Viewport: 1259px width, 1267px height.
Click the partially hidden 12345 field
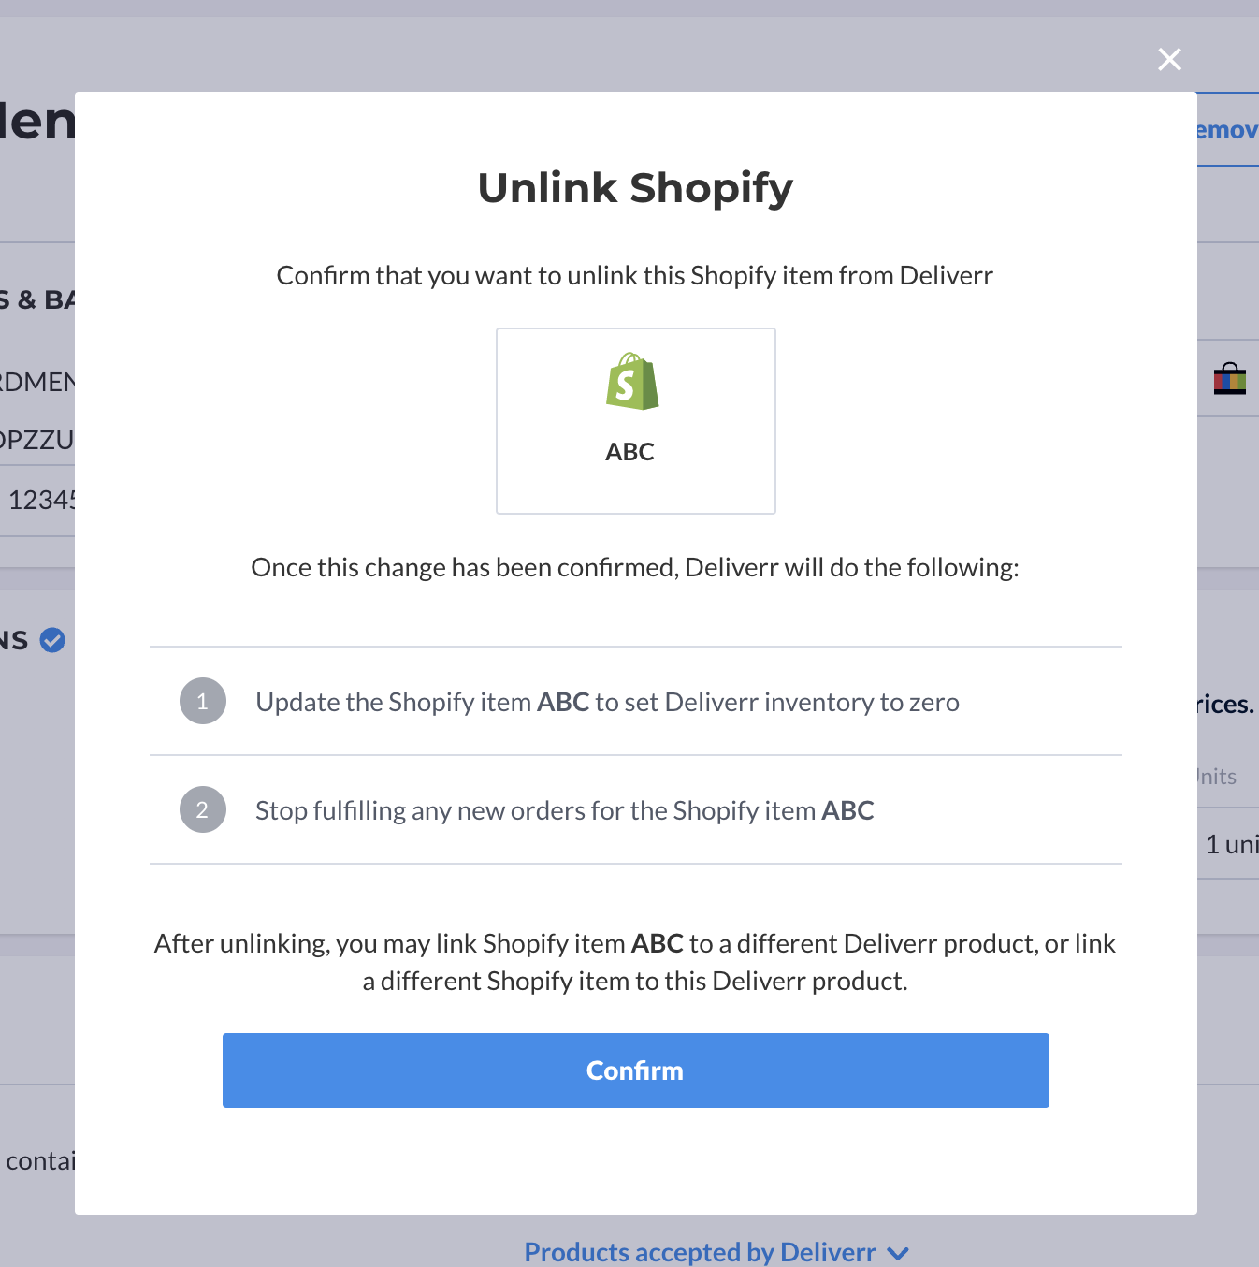37,500
